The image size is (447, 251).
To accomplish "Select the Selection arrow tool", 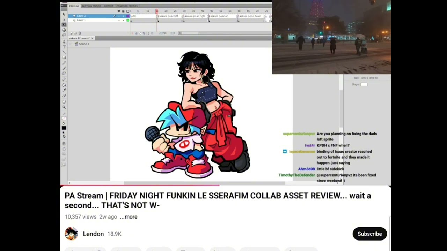I will click(64, 14).
